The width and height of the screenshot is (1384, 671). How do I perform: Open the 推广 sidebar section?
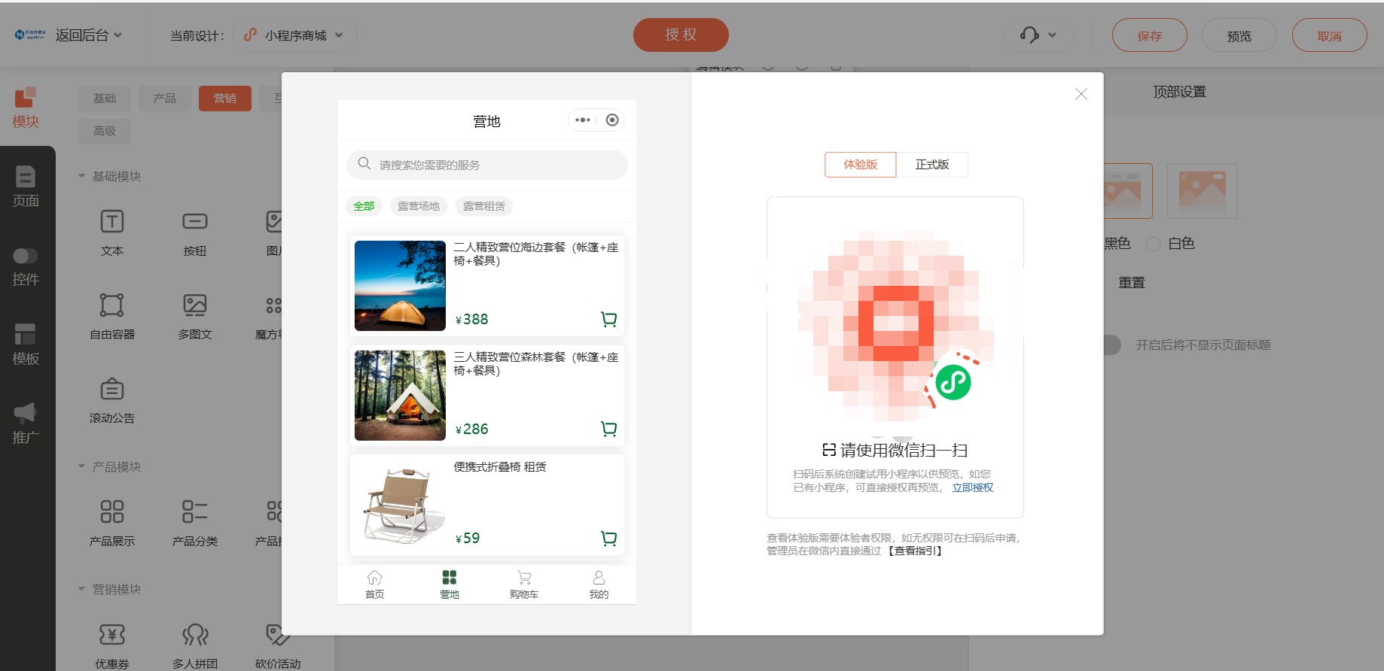26,424
